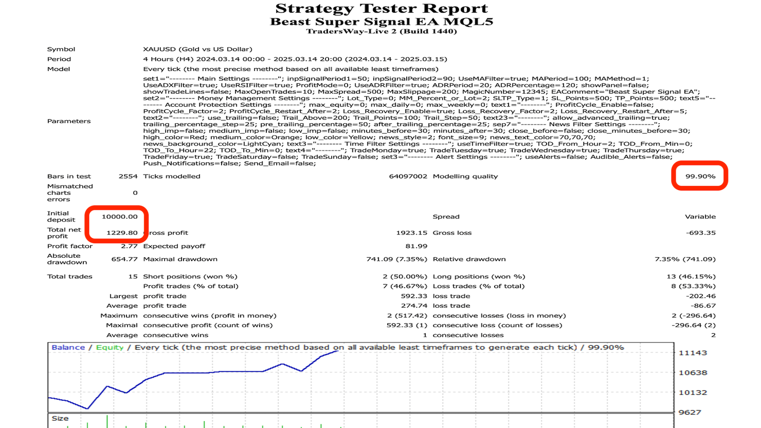Click the Total trades label
761x428 pixels.
70,276
